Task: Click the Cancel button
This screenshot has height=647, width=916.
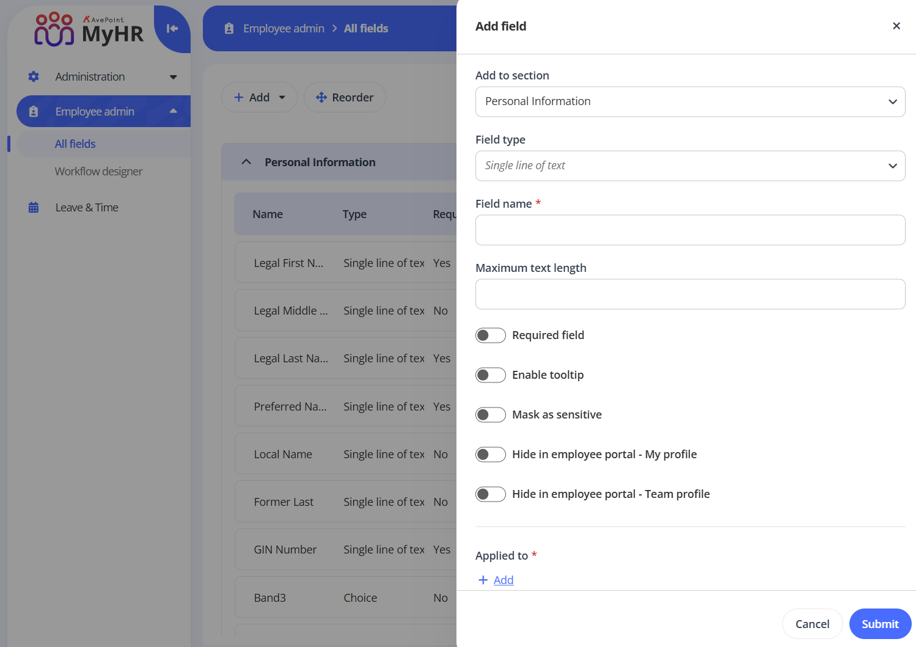Action: pyautogui.click(x=812, y=624)
